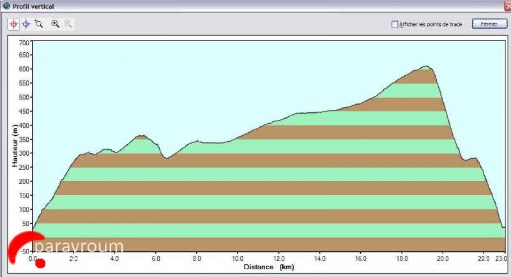511x277 pixels.
Task: Click the small bump near 21.5 km
Action: [x=474, y=159]
